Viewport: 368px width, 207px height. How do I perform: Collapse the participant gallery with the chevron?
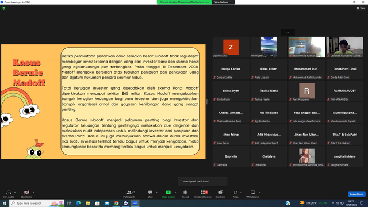(x=287, y=32)
